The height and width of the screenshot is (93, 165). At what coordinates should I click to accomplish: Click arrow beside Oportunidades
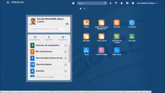(65, 65)
